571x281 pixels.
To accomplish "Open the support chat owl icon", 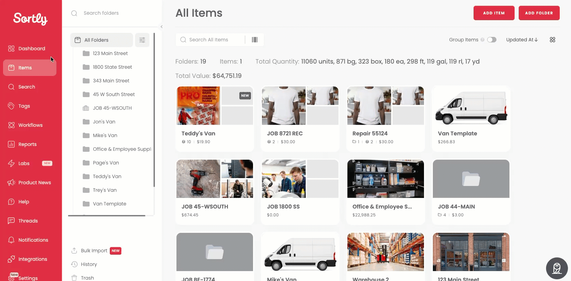I will [x=557, y=268].
